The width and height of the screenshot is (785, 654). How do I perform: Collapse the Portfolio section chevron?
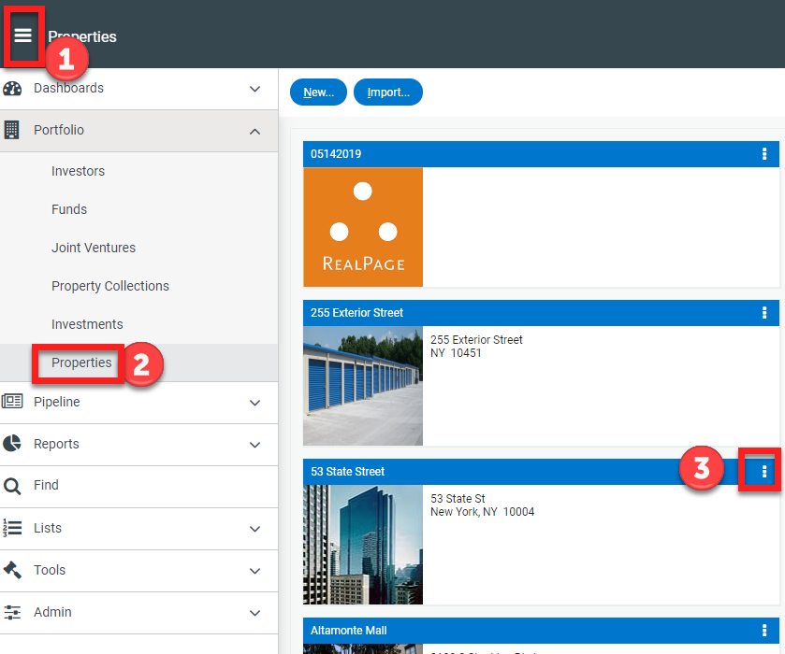(x=254, y=131)
